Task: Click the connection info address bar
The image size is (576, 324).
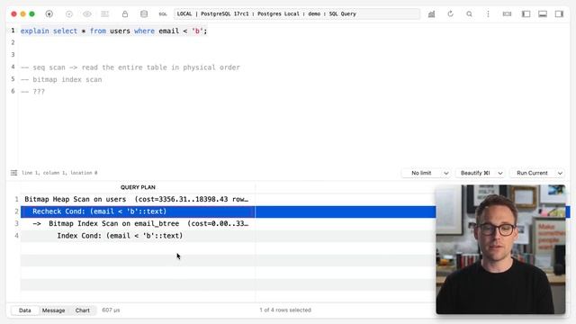Action: pos(297,14)
